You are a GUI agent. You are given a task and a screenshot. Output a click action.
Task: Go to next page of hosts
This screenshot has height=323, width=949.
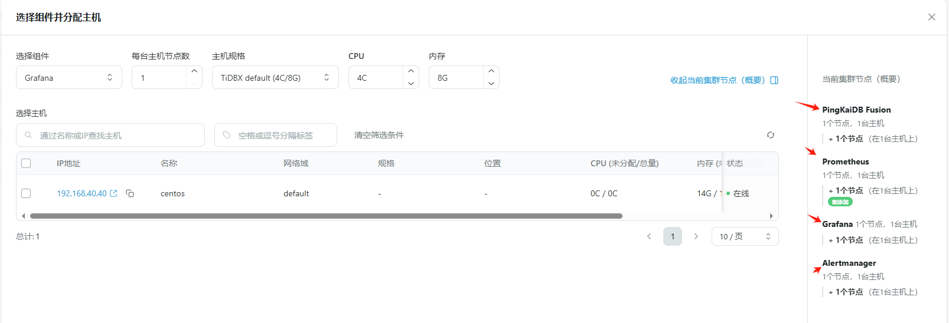pos(696,236)
